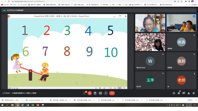This screenshot has width=198, height=111.
Task: Open activities icon in Meet
Action: click(189, 93)
